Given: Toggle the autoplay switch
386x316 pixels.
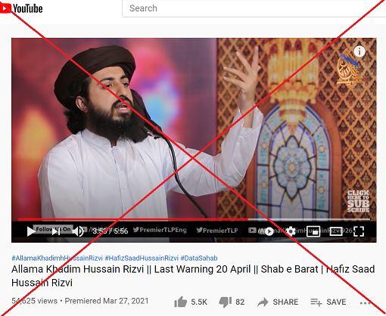Looking at the screenshot, I should coord(269,231).
